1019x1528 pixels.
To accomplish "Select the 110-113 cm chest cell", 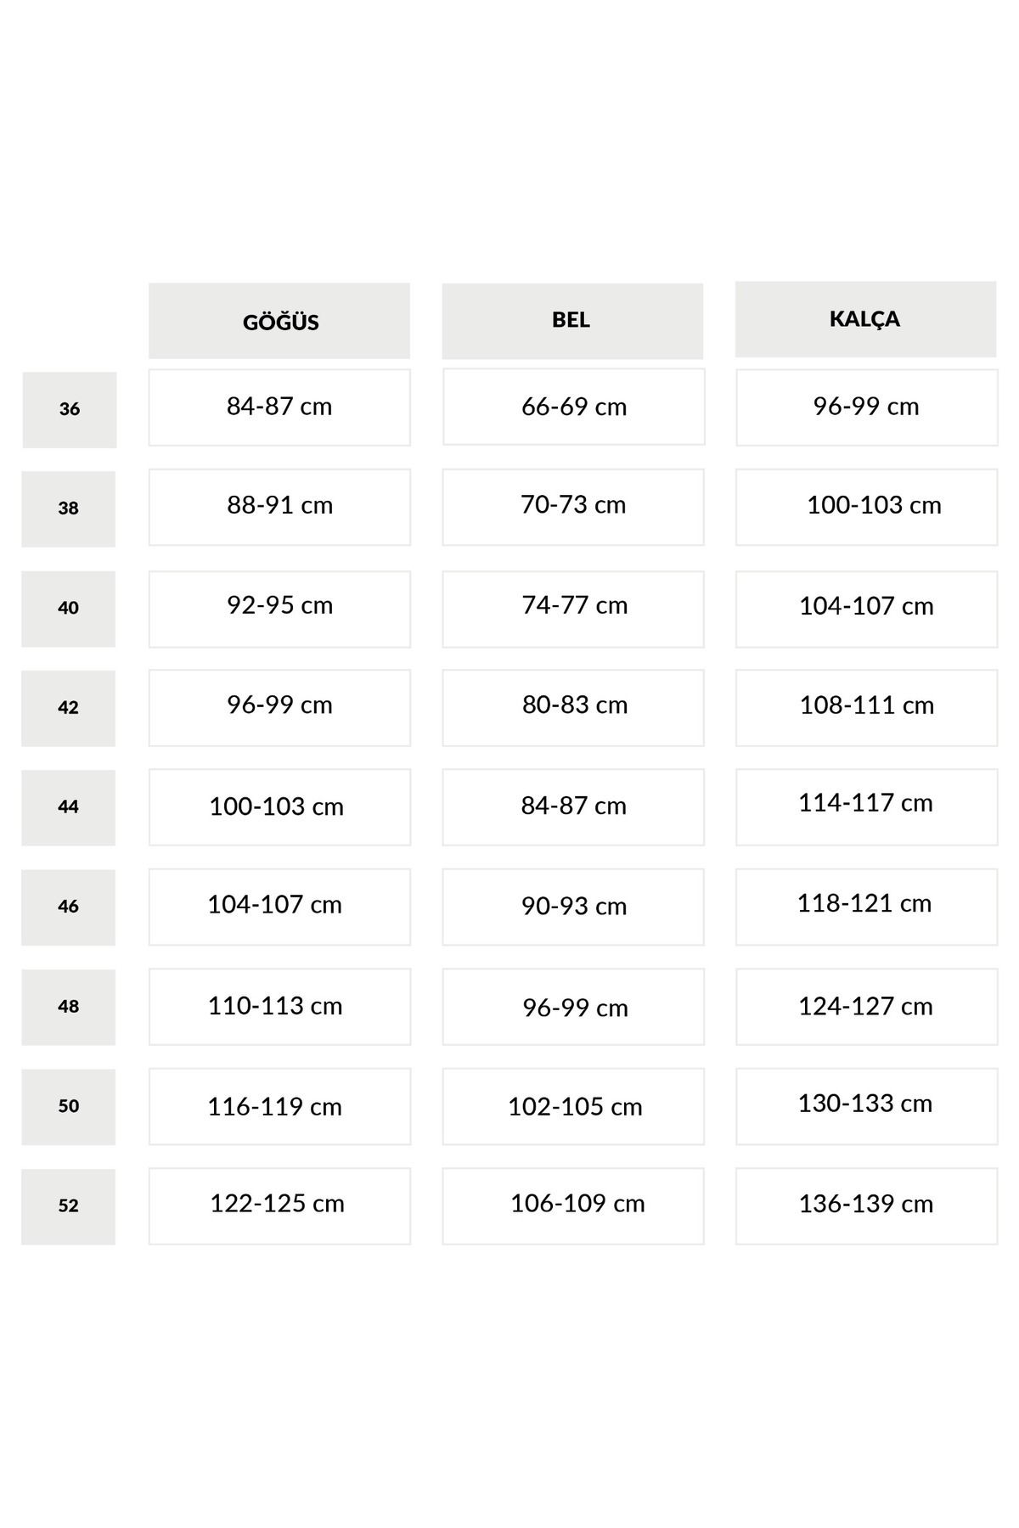I will [279, 1007].
